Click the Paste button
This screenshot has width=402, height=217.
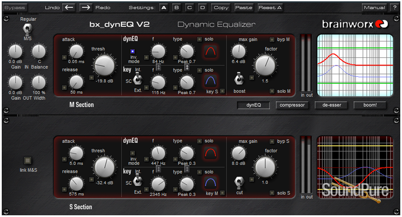[244, 7]
